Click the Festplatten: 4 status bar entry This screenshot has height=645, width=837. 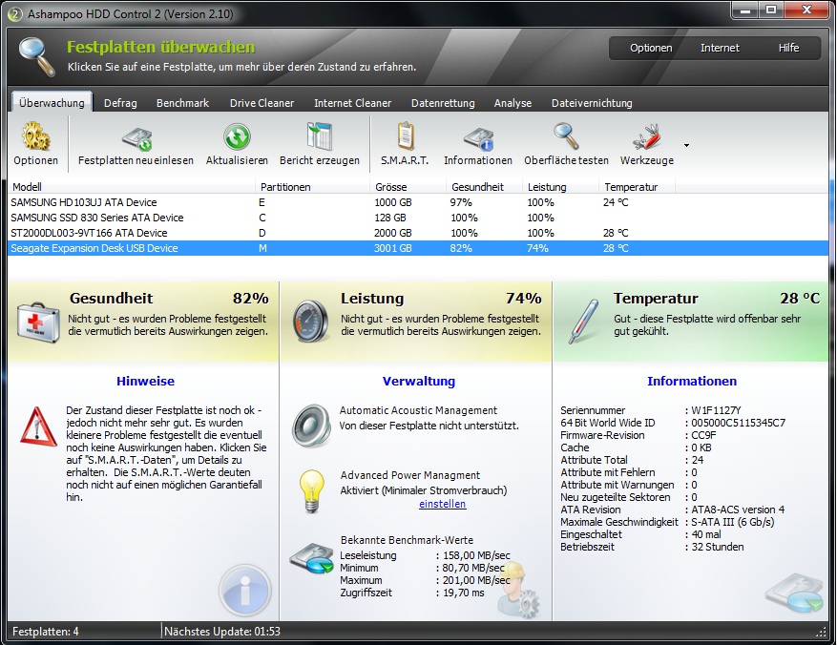coord(46,632)
